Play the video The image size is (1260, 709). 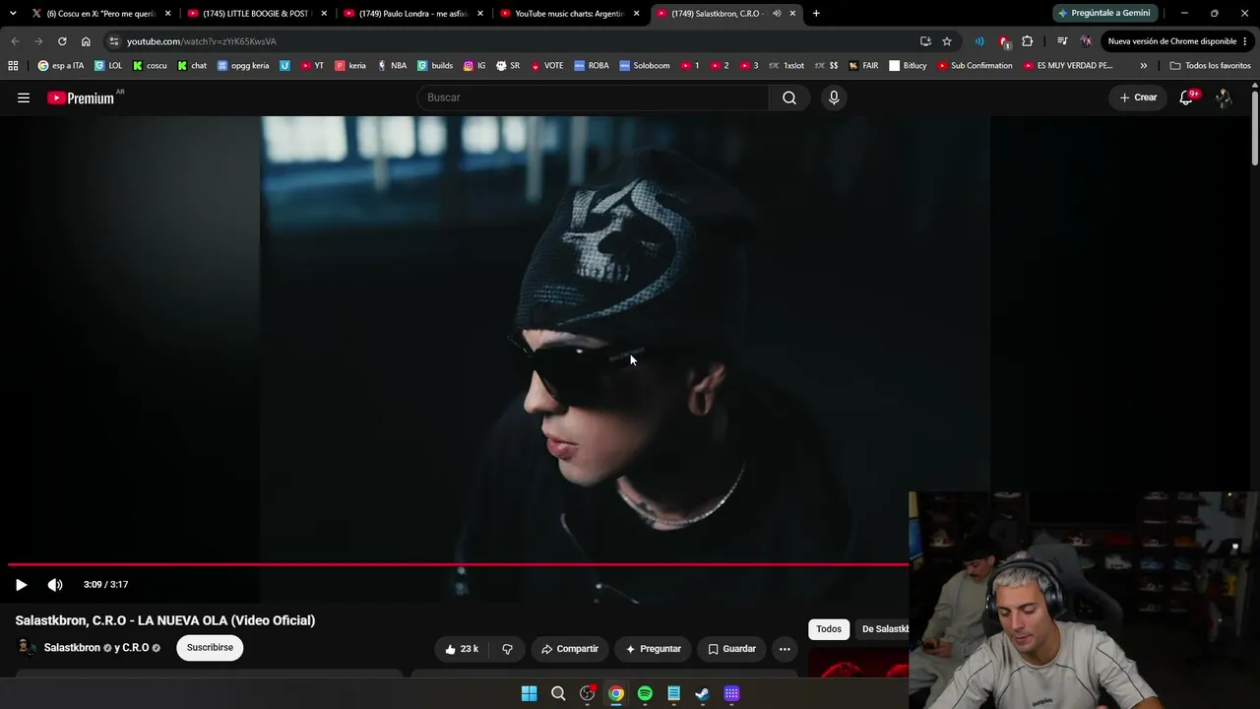click(x=21, y=585)
